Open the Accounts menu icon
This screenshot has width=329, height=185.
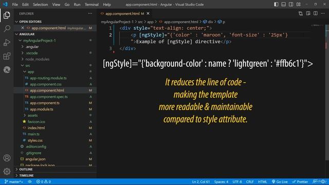pyautogui.click(x=7, y=158)
